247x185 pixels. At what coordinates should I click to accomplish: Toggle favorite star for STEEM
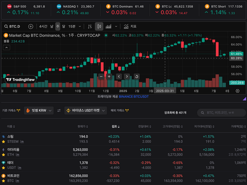[x=3, y=142]
